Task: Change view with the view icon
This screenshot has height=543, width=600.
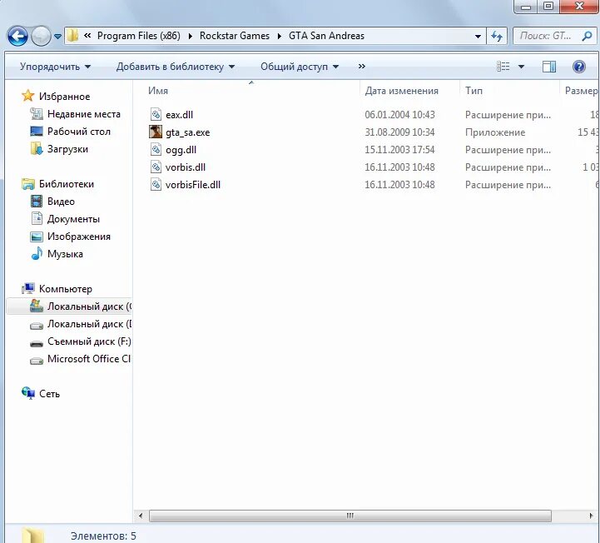Action: (503, 67)
